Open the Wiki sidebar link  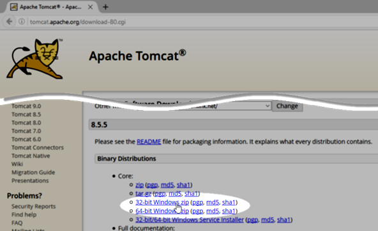17,164
